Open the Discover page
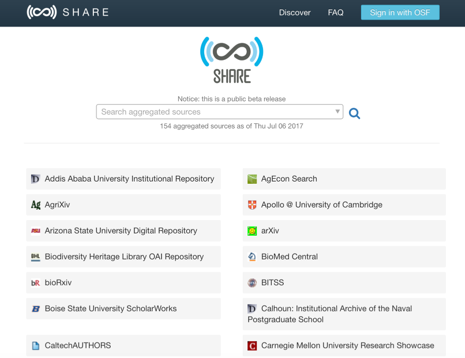Screen dimensions: 465x358 (x=294, y=13)
